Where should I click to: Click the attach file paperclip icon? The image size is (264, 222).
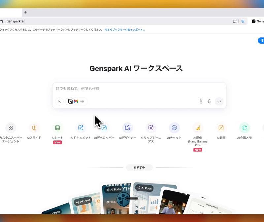(x=201, y=101)
